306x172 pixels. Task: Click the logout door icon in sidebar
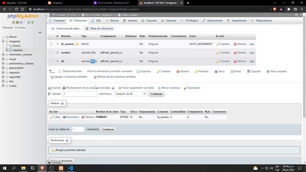[x=17, y=22]
